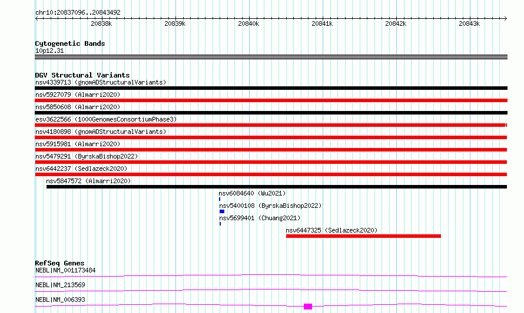Click the RefSeq Genes track title

click(x=59, y=263)
